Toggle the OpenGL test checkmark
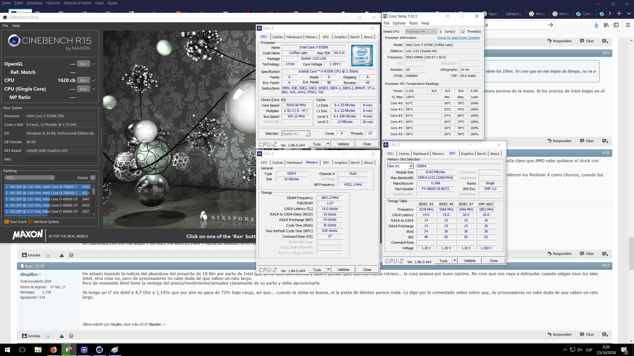The width and height of the screenshot is (634, 356). pos(94,64)
